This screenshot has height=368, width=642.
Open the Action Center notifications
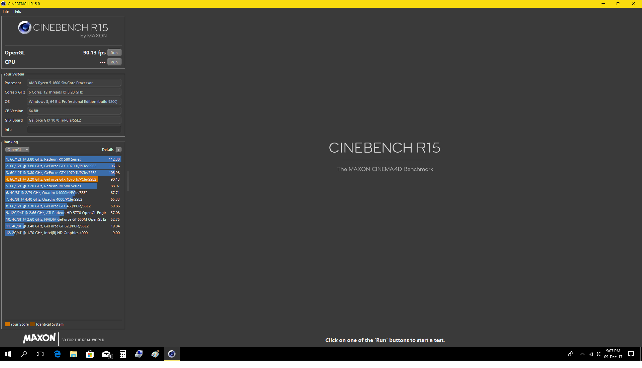[x=631, y=354]
